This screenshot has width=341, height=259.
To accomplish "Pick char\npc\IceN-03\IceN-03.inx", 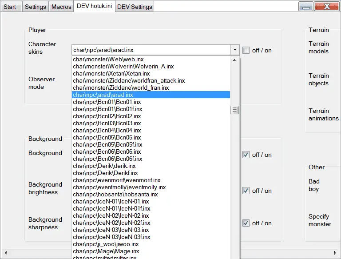I will point(151,230).
